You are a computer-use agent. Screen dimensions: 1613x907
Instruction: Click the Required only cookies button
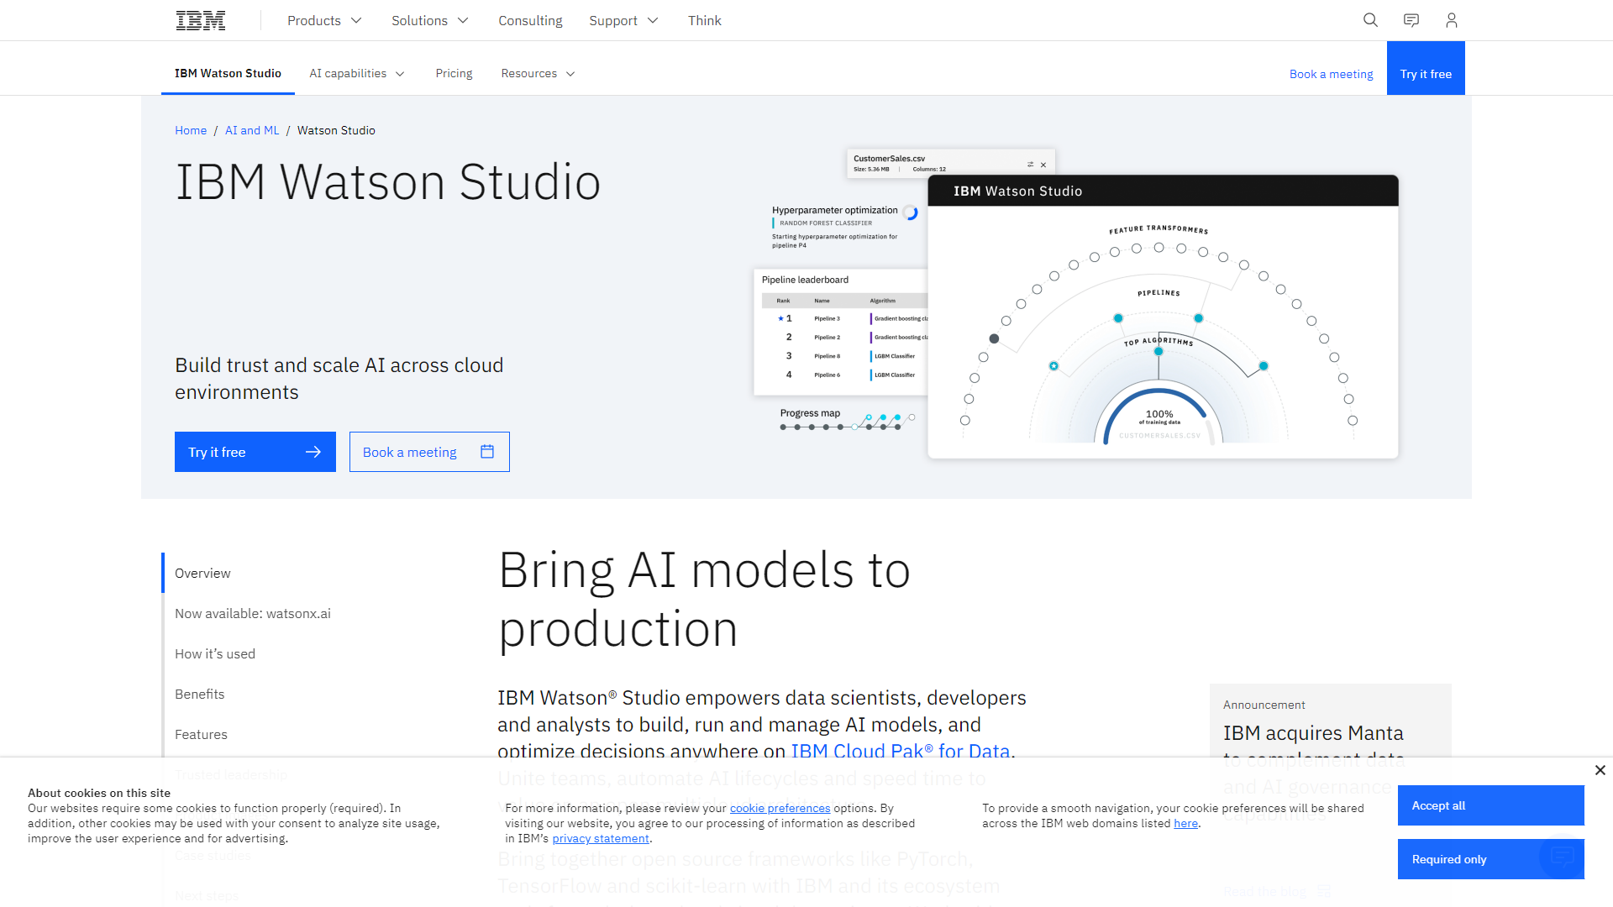coord(1490,858)
